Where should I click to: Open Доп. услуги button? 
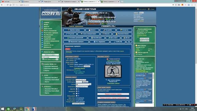113,38
